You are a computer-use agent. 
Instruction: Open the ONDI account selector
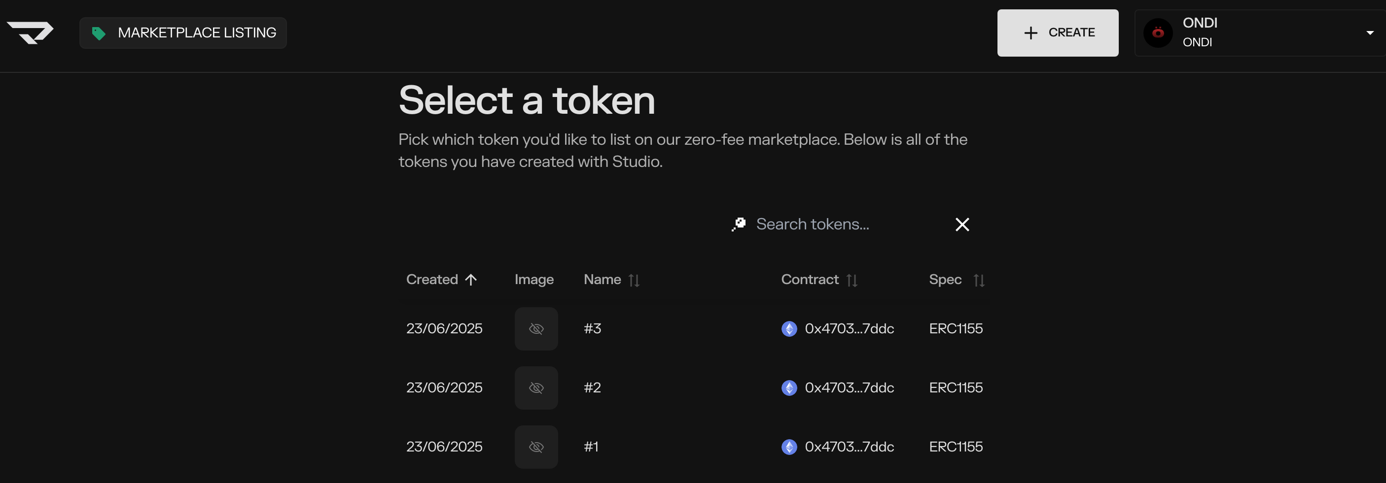(x=1260, y=33)
